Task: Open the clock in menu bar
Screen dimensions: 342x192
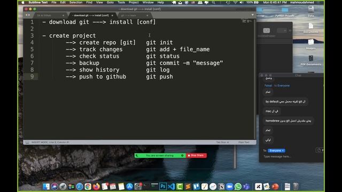Action: click(275, 2)
